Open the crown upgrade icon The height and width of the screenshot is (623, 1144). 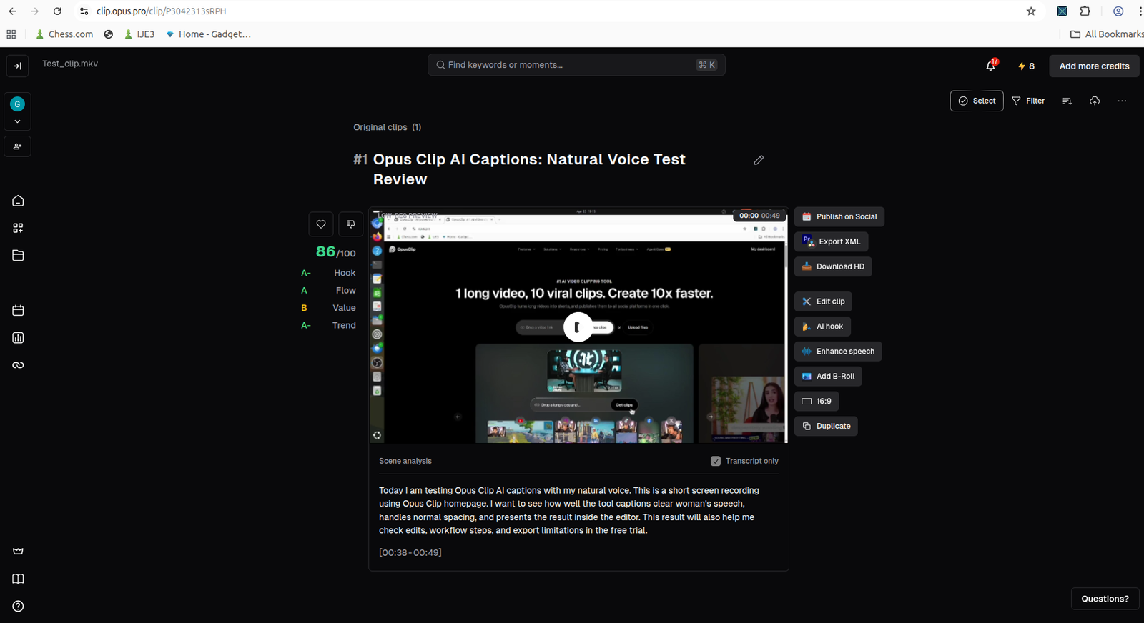(x=18, y=551)
